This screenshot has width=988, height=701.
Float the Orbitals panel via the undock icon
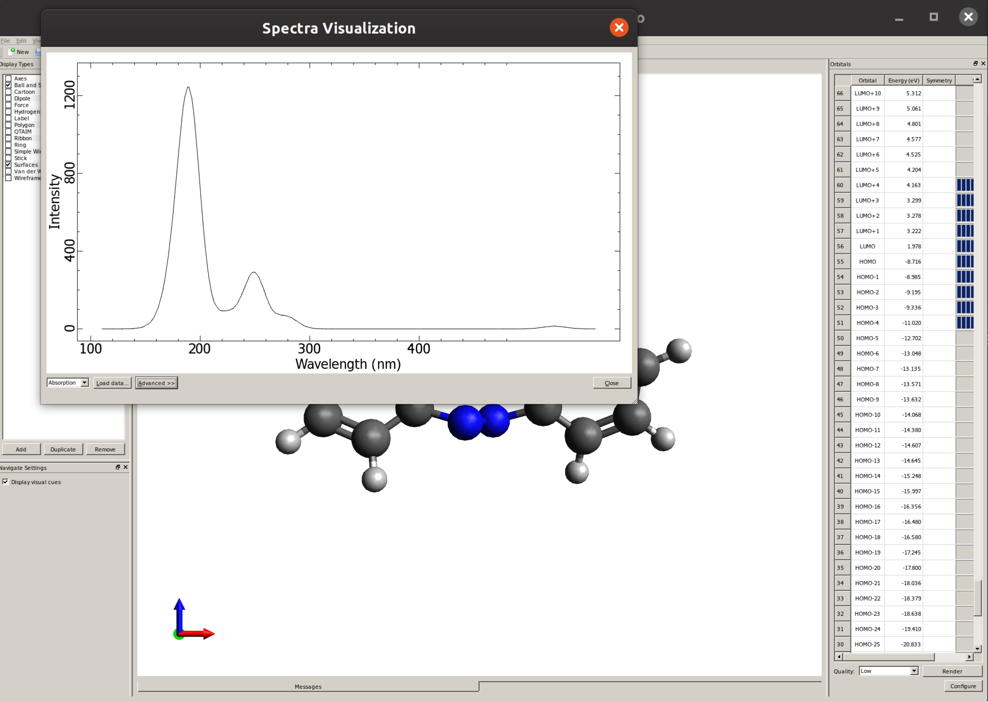pos(975,64)
